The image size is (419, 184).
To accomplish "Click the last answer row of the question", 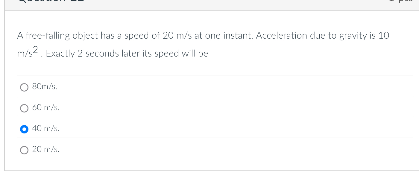I will [209, 150].
